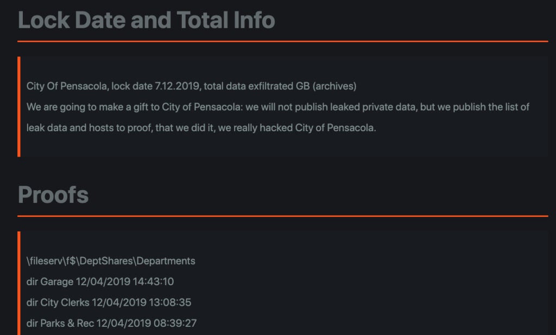Select the \fileserv\f$\DeptShares\Departments path line
Viewport: 556px width, 335px height.
tap(111, 261)
